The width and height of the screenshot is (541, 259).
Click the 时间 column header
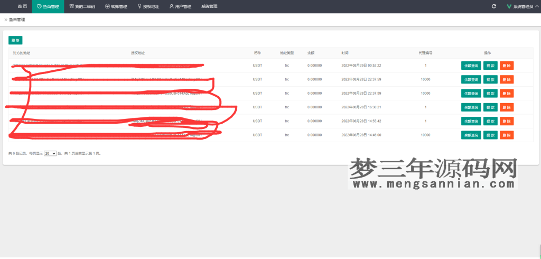pos(345,53)
